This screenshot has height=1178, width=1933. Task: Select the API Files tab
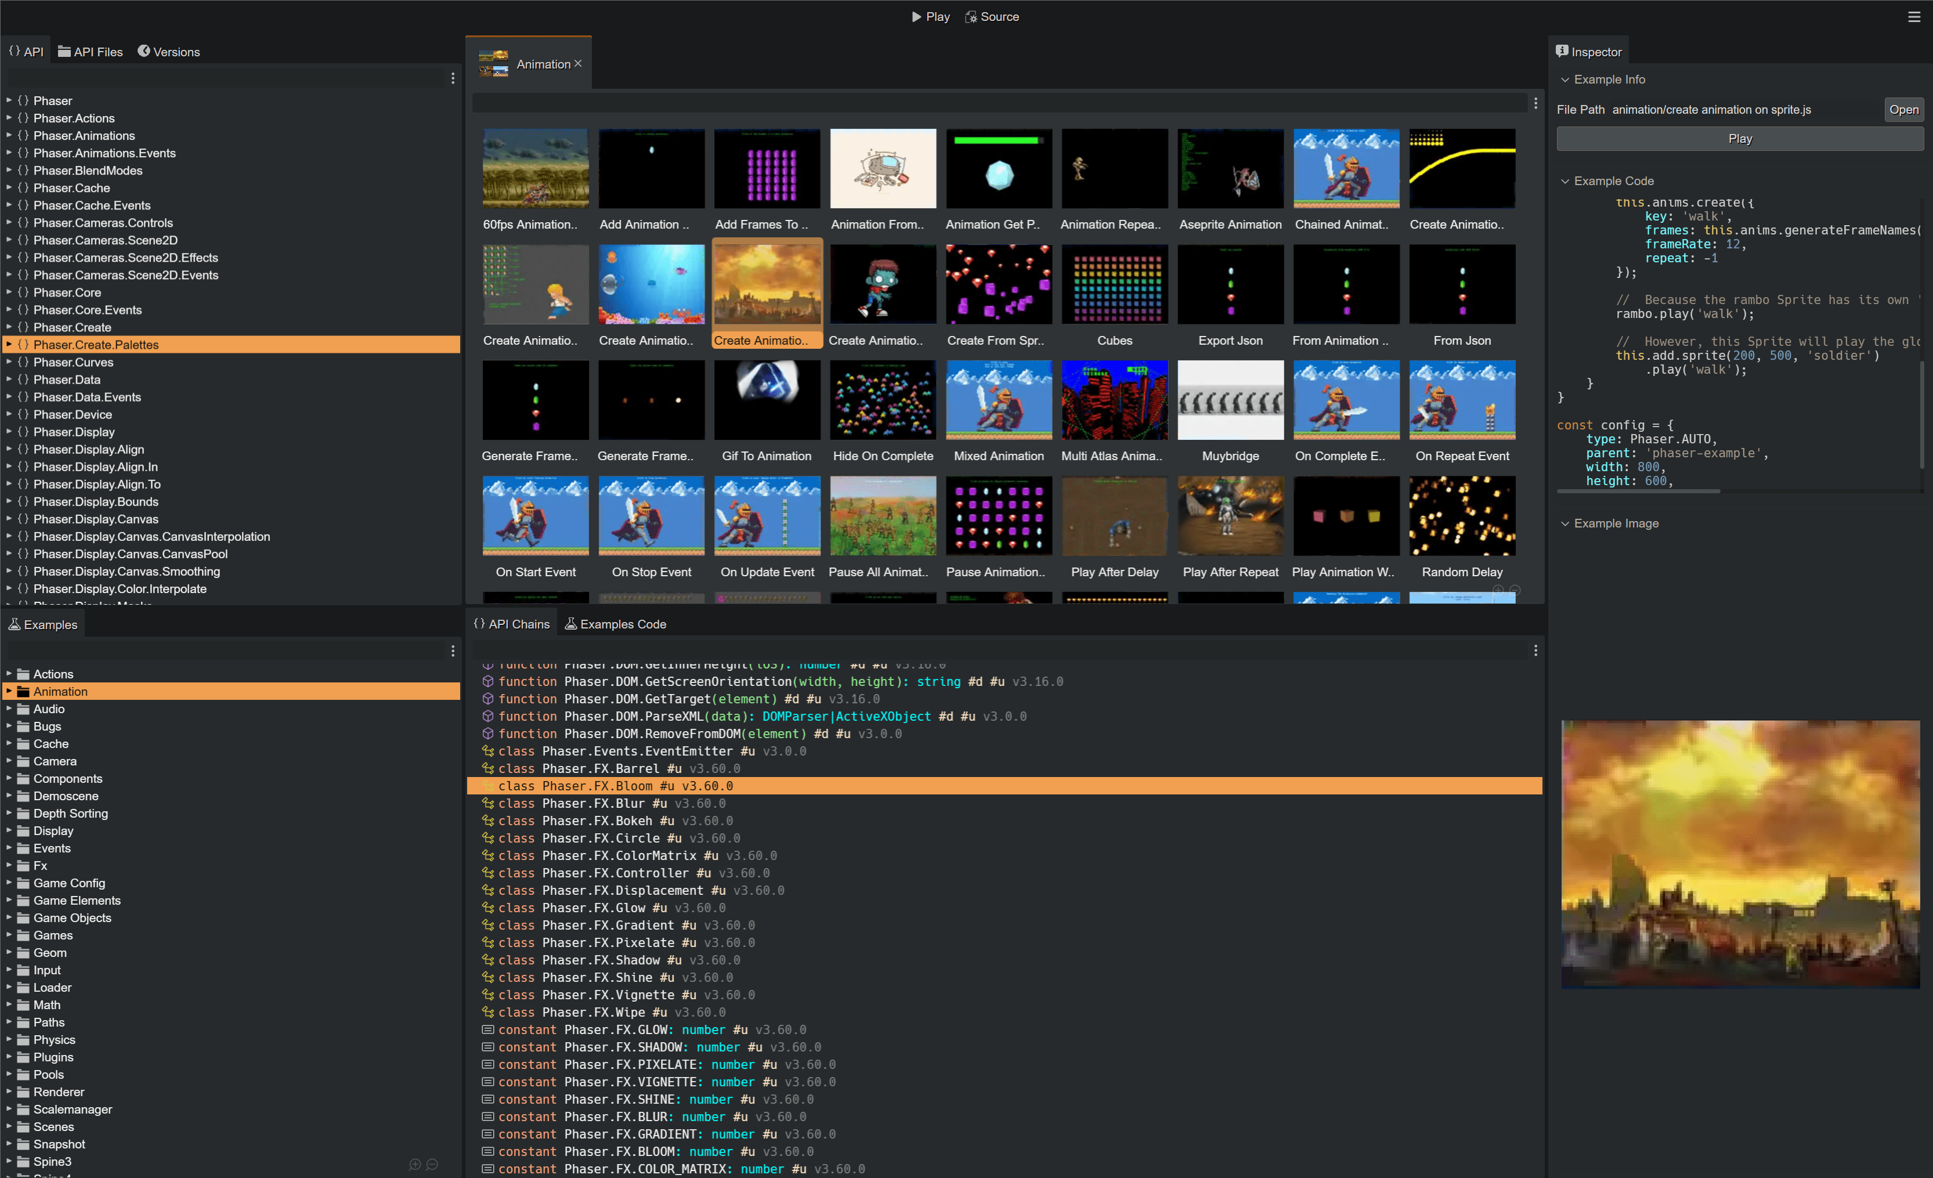(x=90, y=51)
